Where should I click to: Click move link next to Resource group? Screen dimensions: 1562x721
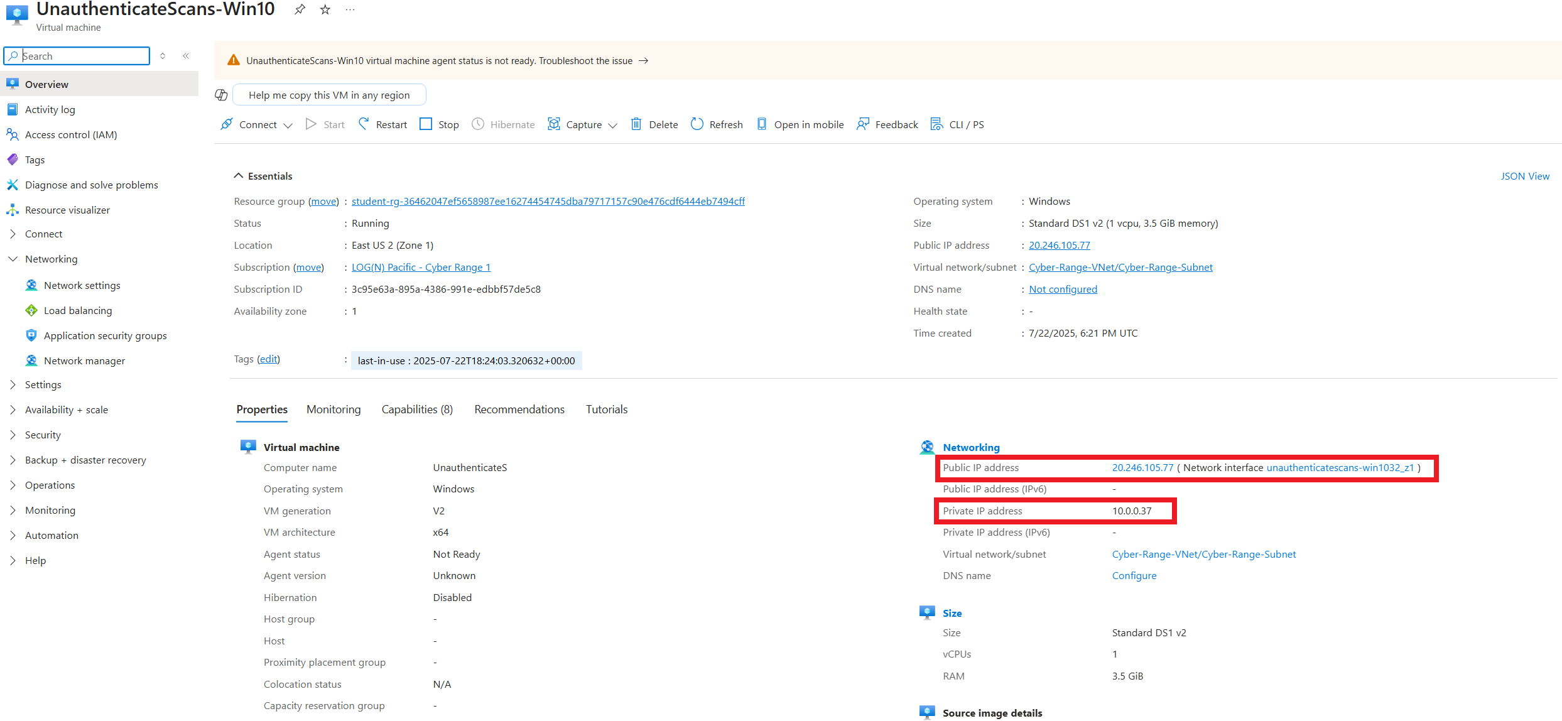324,201
